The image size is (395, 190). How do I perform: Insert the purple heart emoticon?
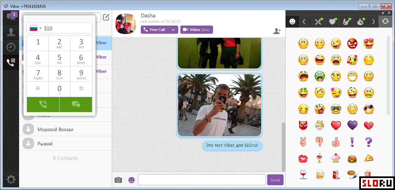click(x=352, y=125)
